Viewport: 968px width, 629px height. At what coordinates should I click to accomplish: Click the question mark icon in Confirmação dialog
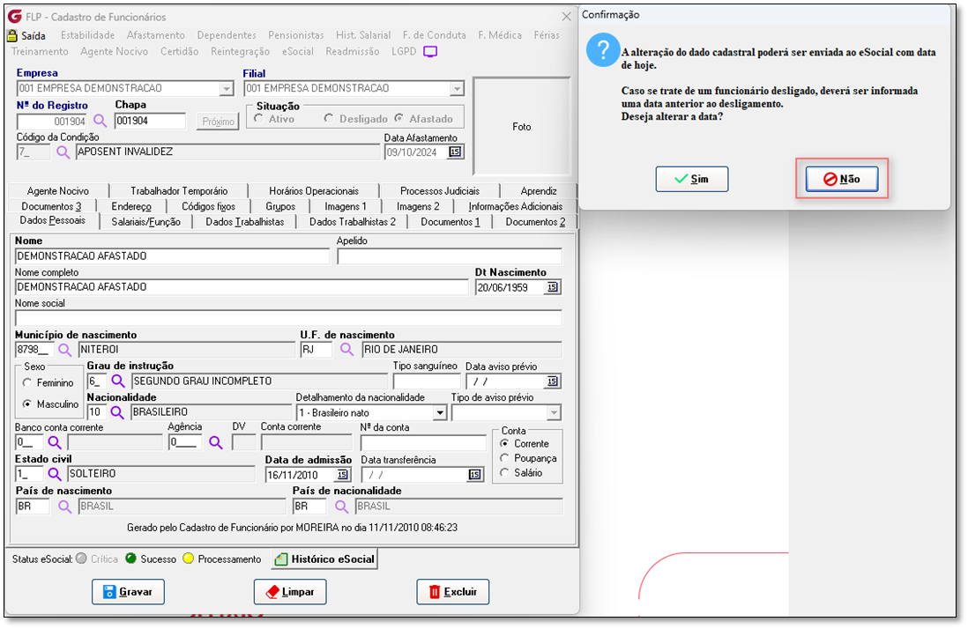pos(602,50)
